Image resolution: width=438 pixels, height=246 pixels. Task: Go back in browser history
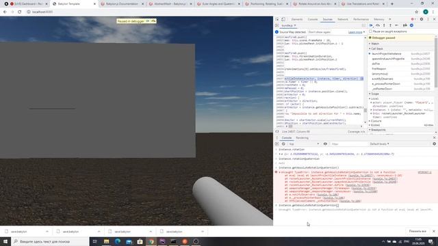(x=5, y=12)
